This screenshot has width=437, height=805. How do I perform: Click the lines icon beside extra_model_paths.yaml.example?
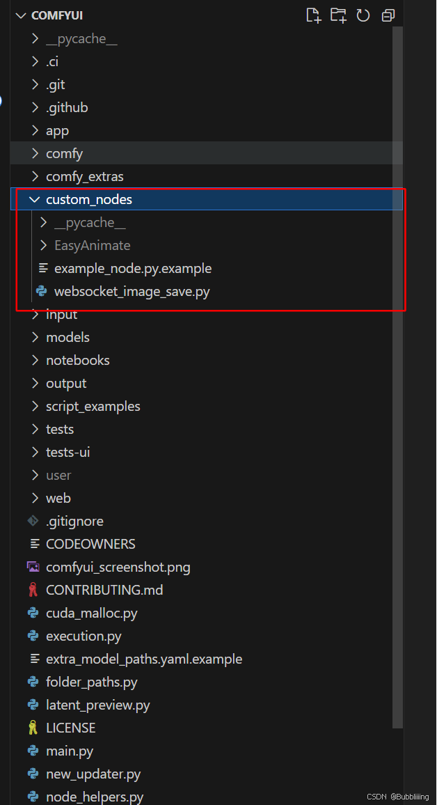point(35,659)
